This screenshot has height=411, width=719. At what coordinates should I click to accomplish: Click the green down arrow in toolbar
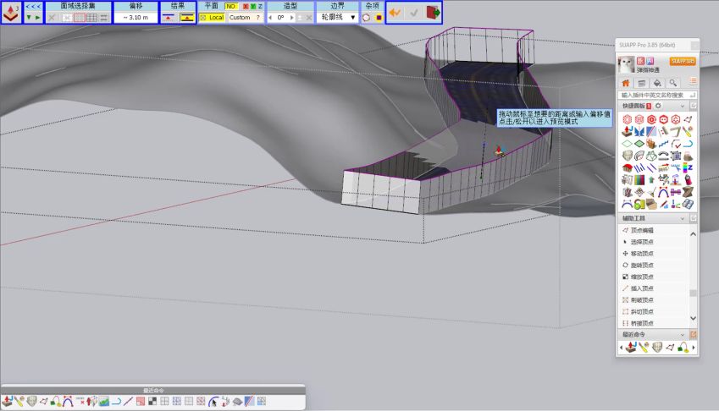pos(29,18)
